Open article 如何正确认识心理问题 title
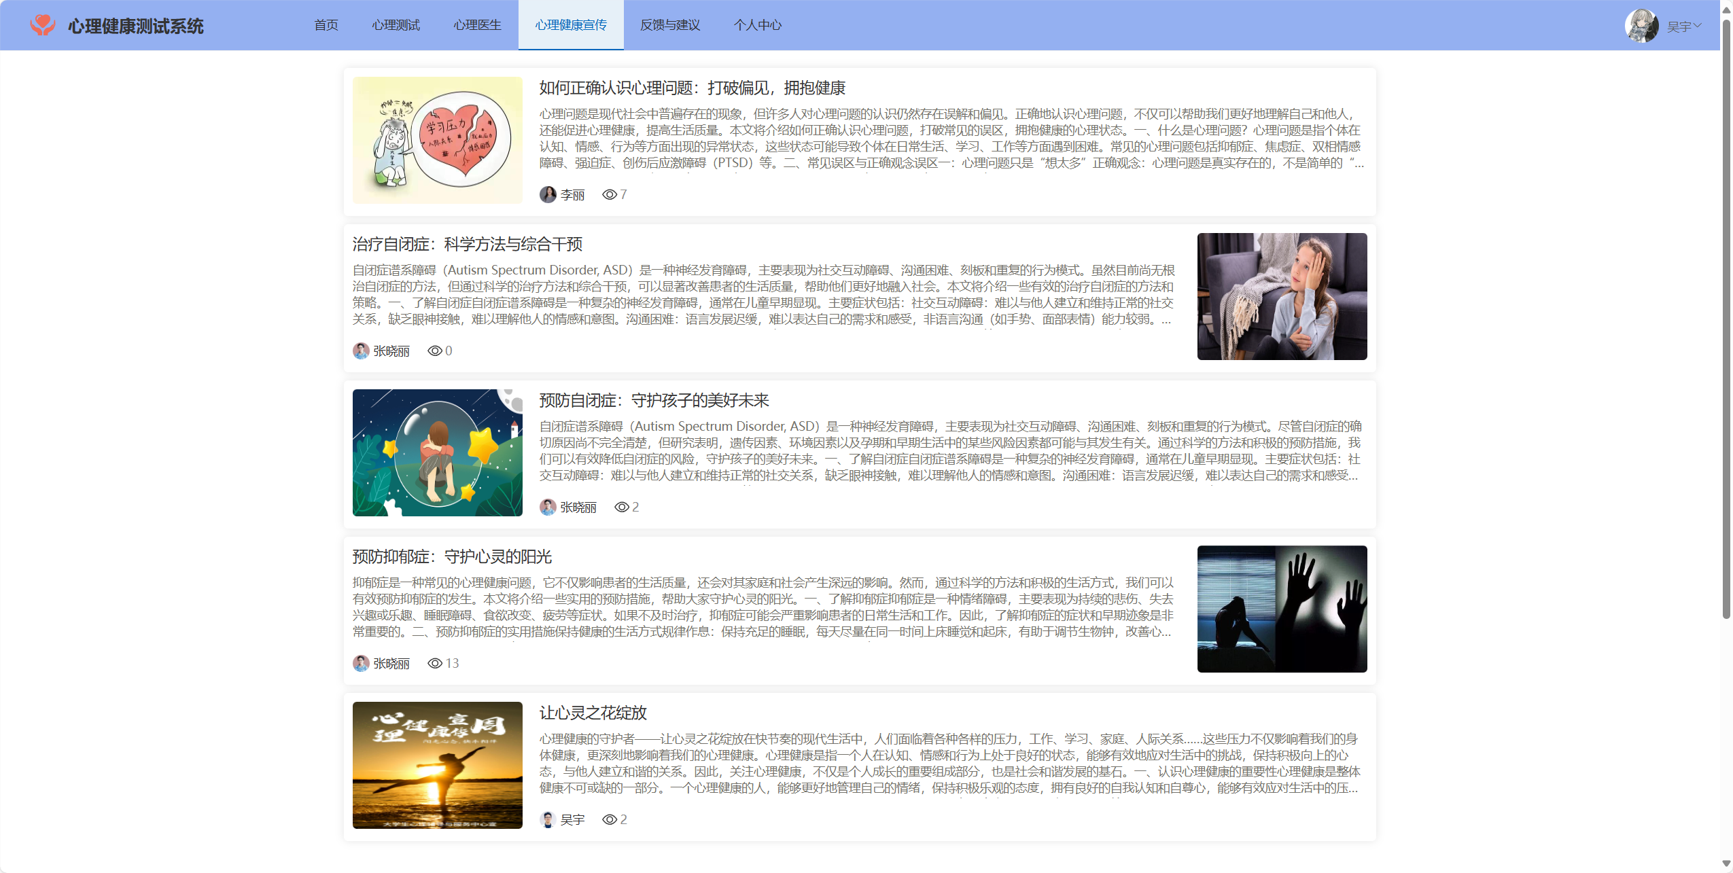Screen dimensions: 1733x873 (692, 88)
